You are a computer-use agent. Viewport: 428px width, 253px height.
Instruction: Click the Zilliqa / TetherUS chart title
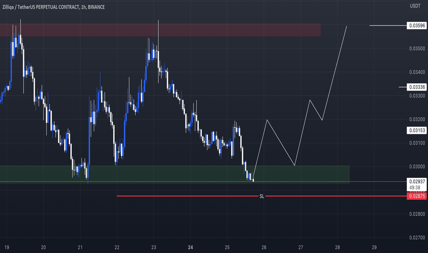click(53, 7)
